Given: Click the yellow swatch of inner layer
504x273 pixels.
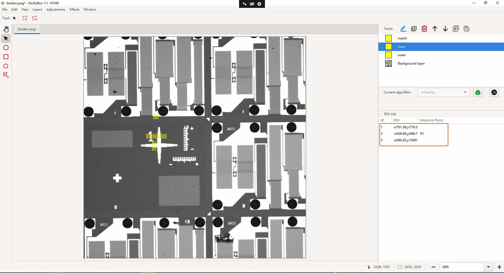Looking at the screenshot, I should 388,47.
